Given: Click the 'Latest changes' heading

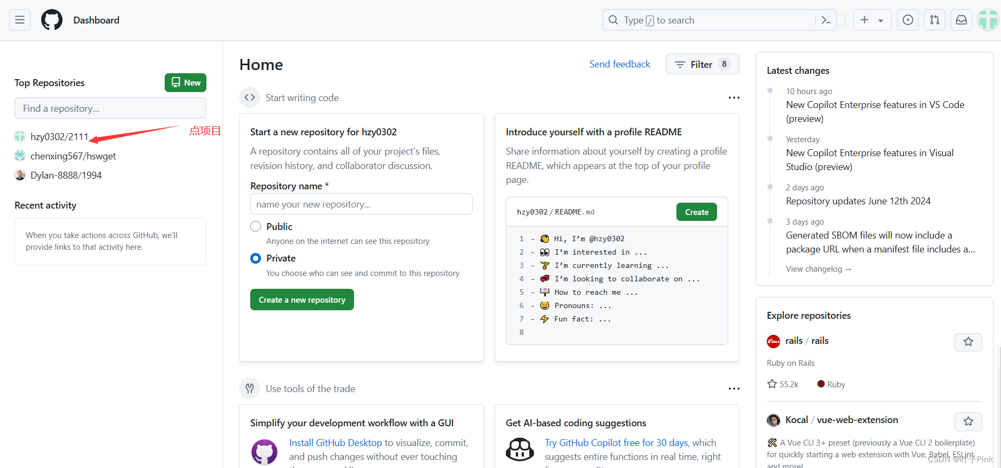Looking at the screenshot, I should (798, 71).
